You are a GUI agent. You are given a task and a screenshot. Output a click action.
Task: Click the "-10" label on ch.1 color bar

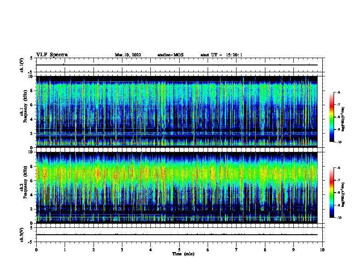click(x=339, y=142)
